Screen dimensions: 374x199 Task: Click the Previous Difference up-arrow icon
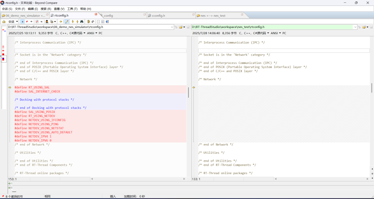(77, 21)
